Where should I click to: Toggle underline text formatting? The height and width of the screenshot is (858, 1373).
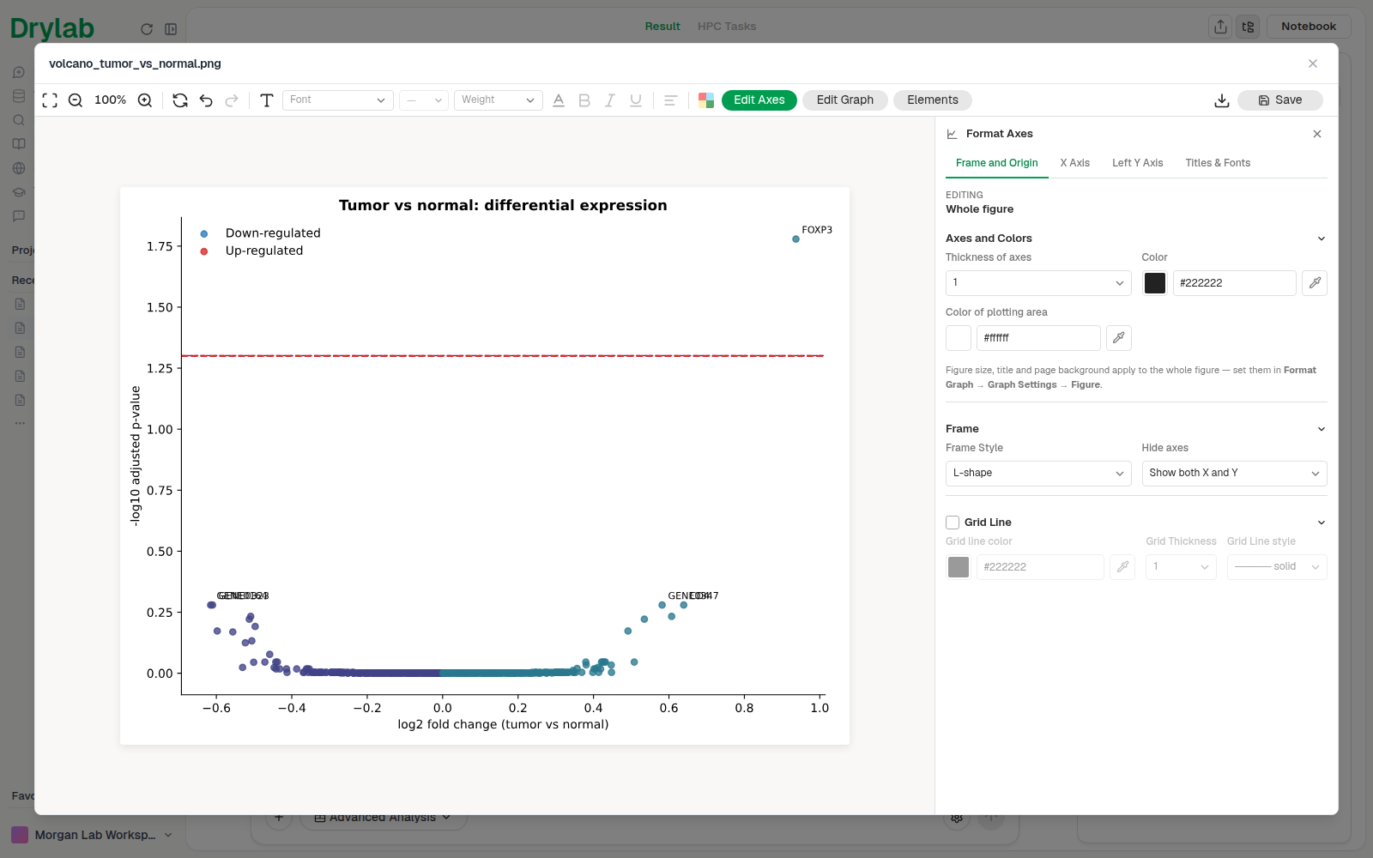[636, 100]
